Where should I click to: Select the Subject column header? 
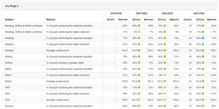tap(9, 20)
